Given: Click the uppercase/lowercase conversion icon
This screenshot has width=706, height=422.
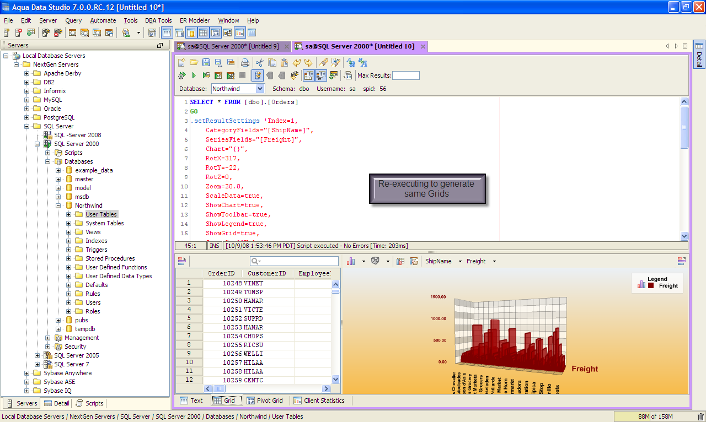Looking at the screenshot, I should (x=351, y=62).
